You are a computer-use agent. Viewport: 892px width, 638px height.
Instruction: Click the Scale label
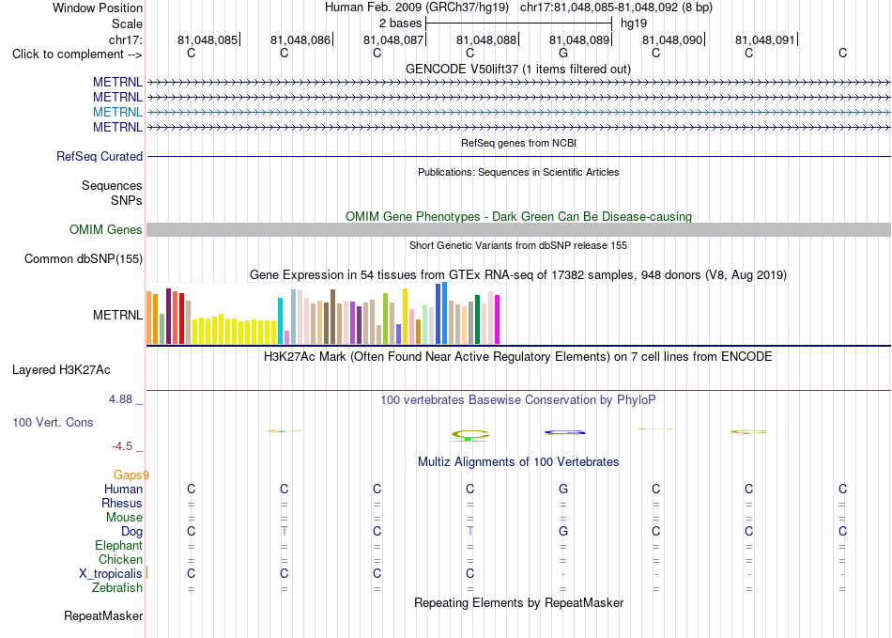click(127, 23)
